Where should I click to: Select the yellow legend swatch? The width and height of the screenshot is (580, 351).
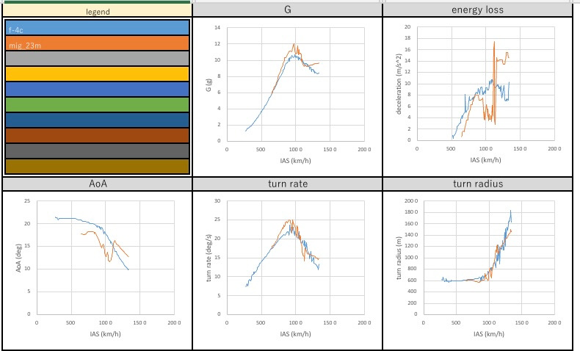tap(97, 73)
